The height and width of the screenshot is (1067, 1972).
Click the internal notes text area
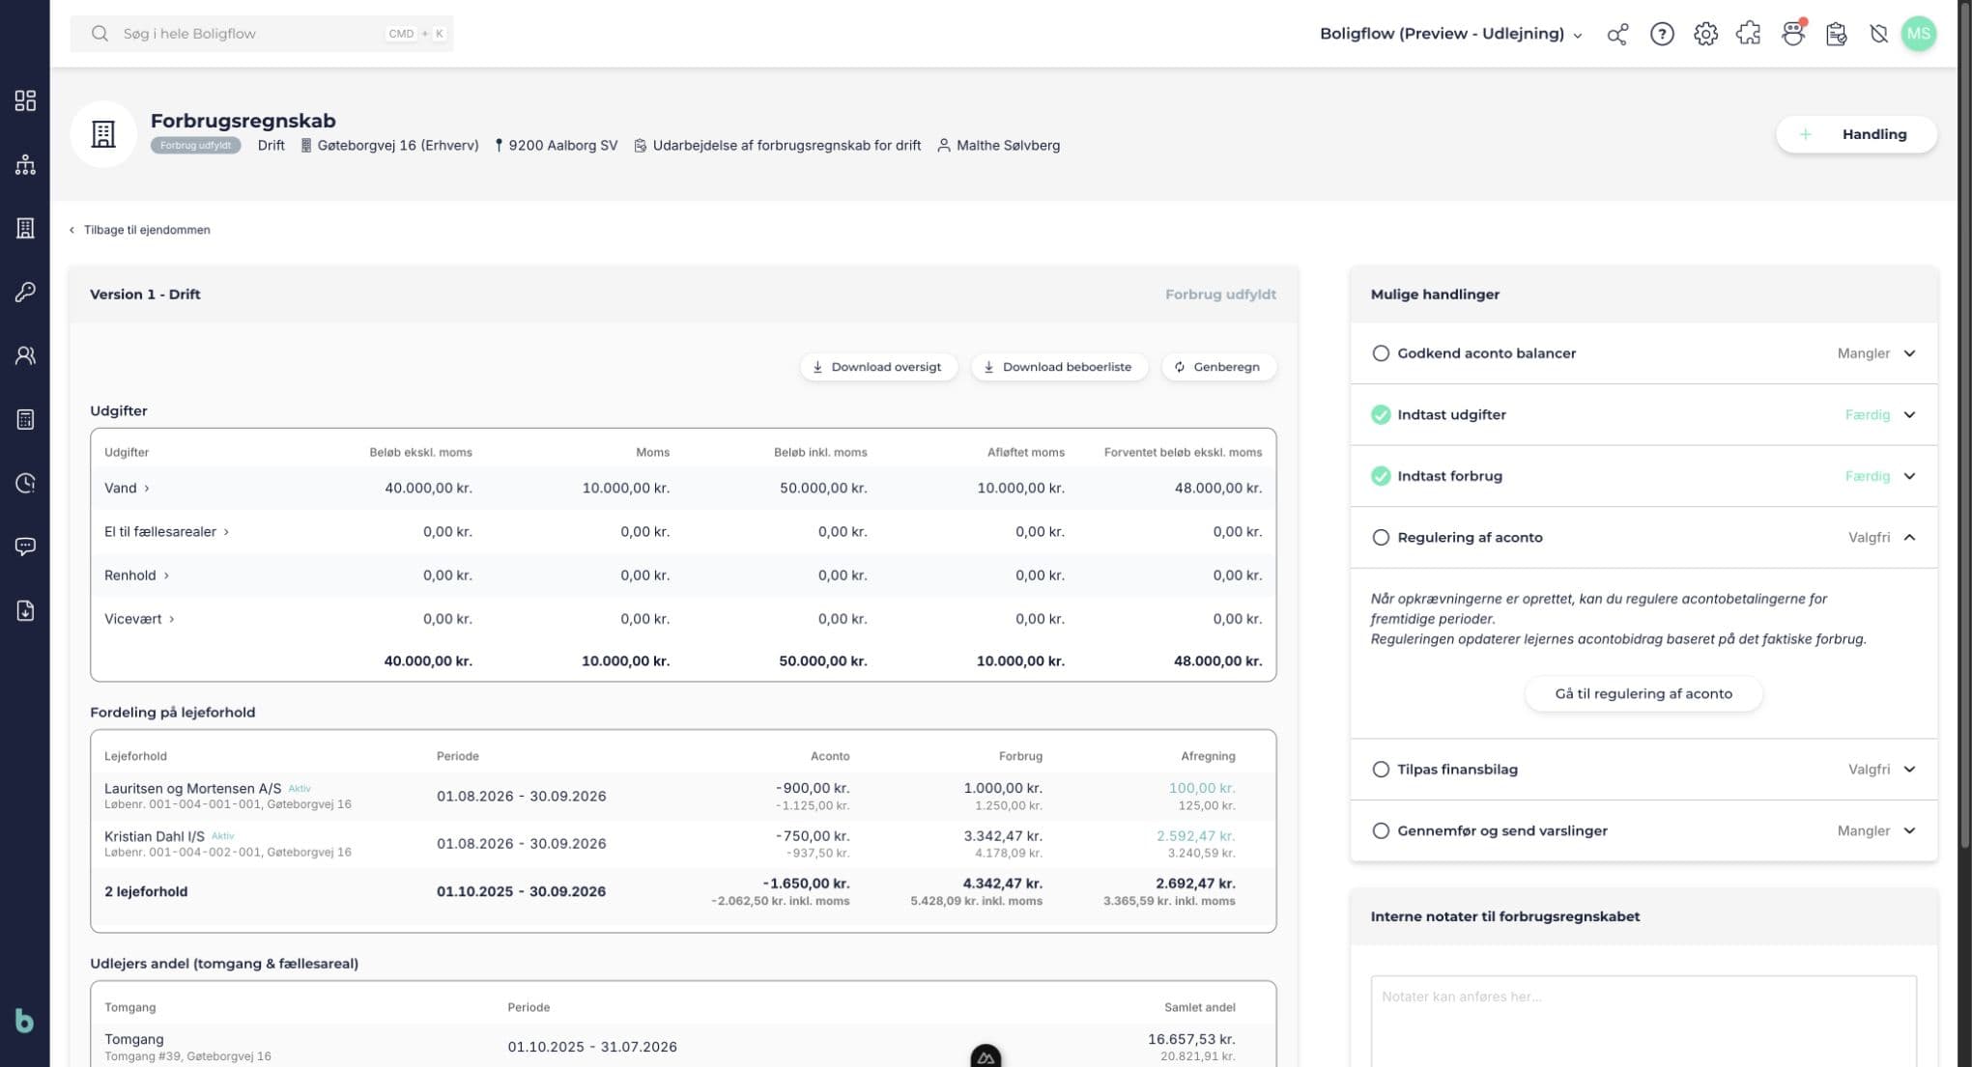[x=1643, y=1022]
